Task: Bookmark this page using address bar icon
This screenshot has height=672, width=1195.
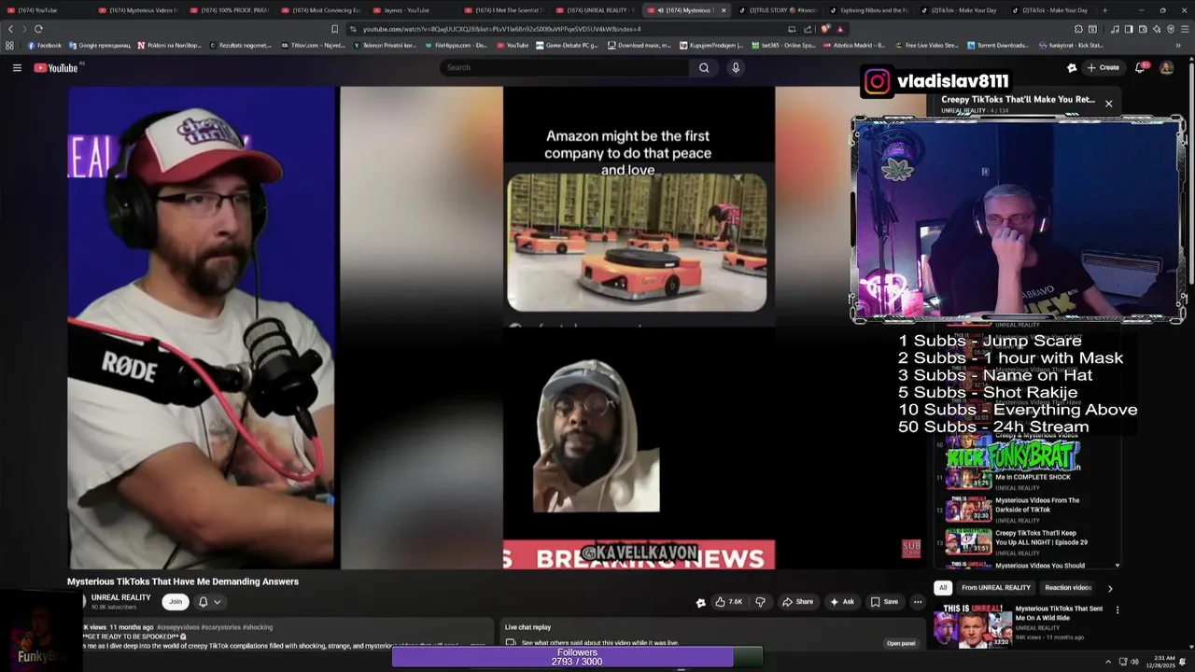Action: [x=335, y=29]
